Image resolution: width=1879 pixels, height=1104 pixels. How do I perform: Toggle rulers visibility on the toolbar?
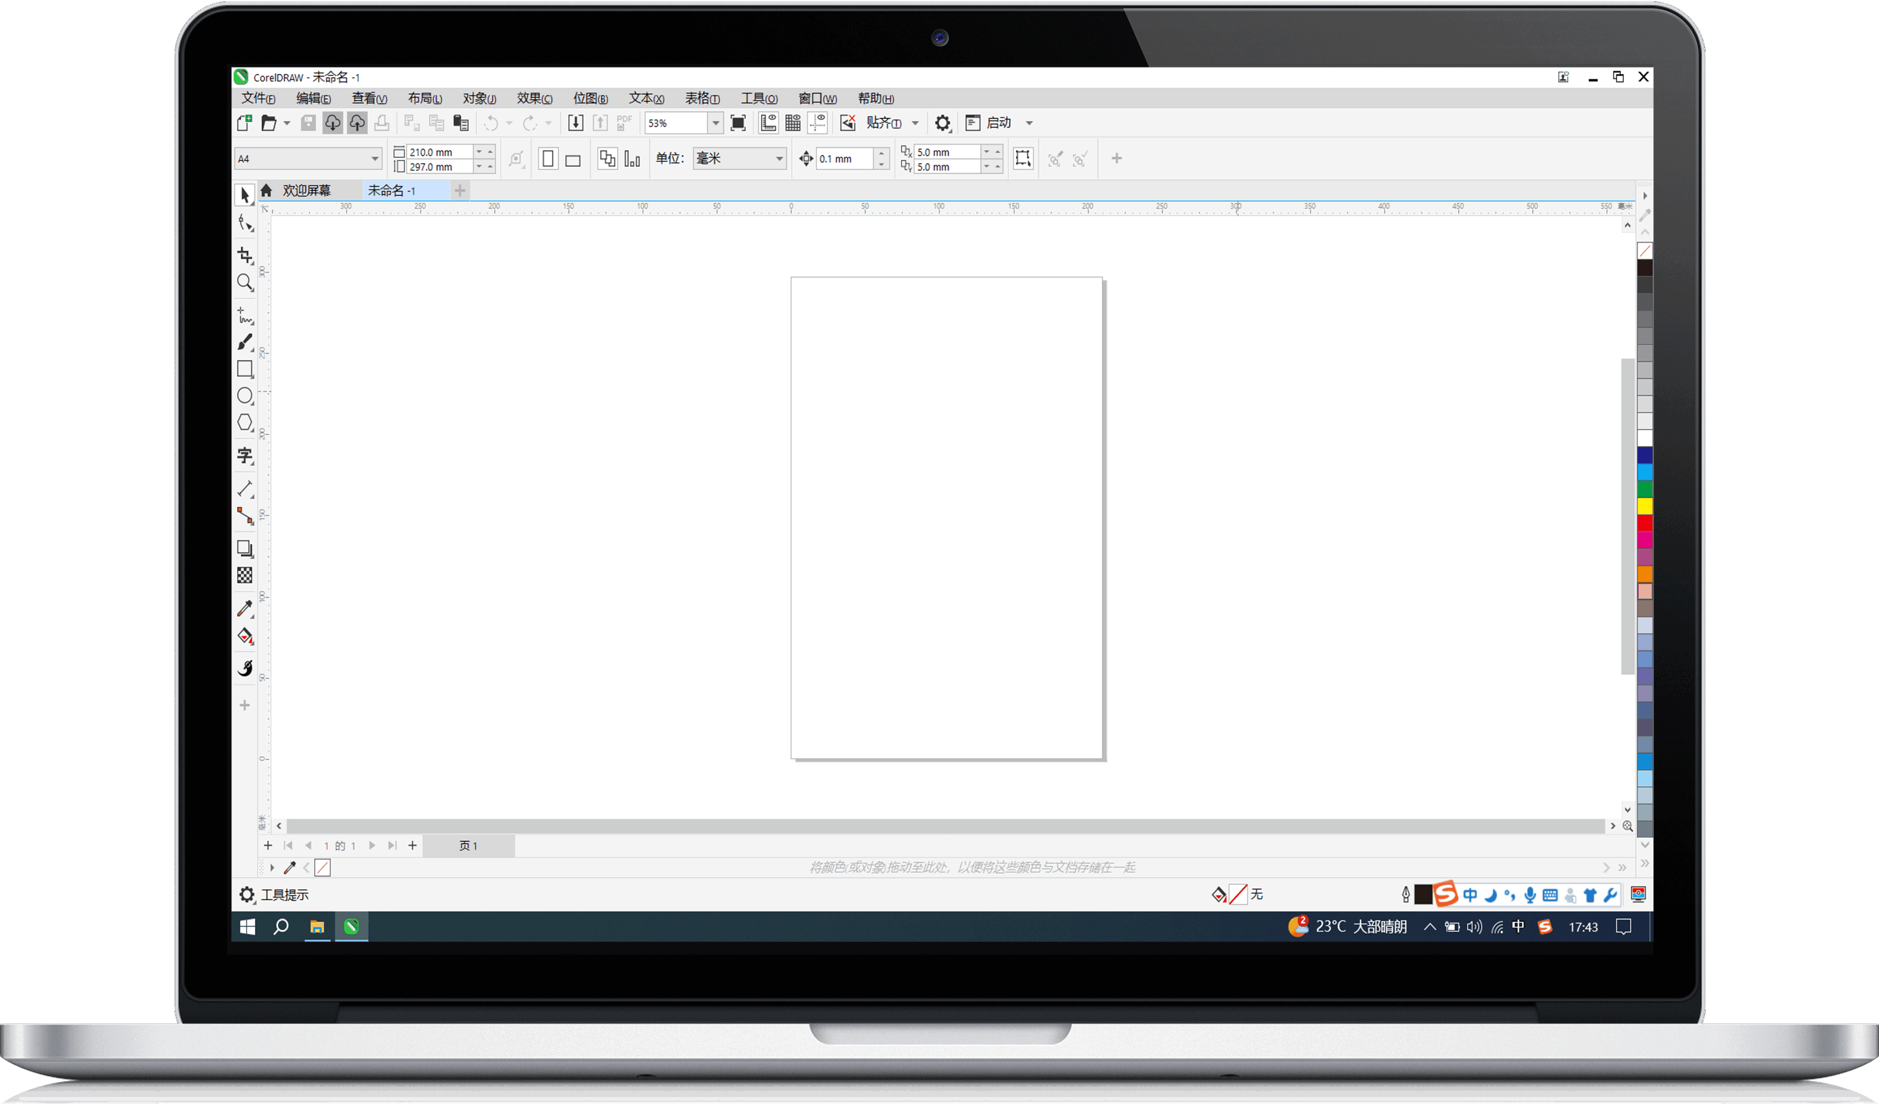tap(767, 123)
